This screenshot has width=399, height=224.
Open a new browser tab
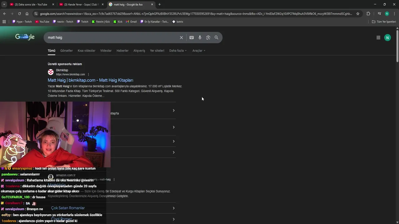[x=160, y=4]
